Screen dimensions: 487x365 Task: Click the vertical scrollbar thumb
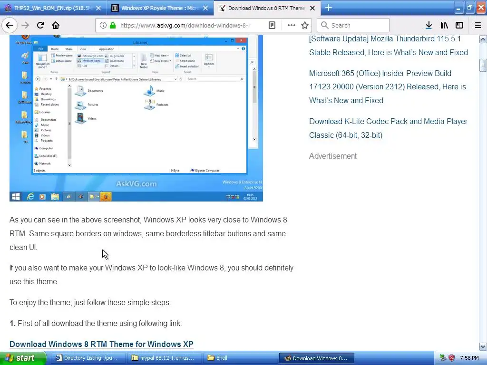[483, 66]
